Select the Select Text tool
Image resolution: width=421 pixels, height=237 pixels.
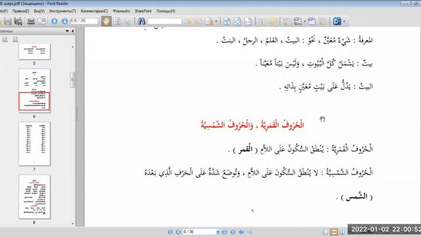tap(118, 21)
